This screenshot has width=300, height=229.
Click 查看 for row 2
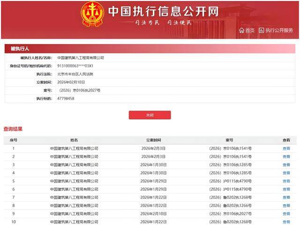(286, 156)
